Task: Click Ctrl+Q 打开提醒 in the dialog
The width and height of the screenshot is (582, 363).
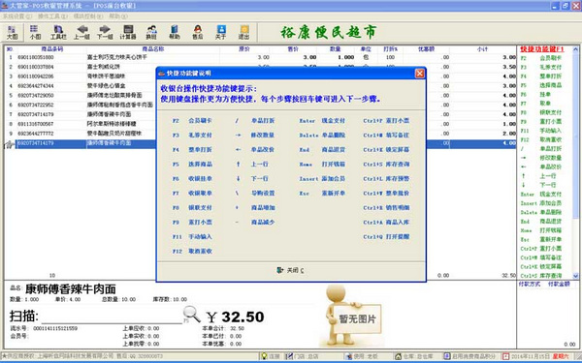Action: pos(386,237)
